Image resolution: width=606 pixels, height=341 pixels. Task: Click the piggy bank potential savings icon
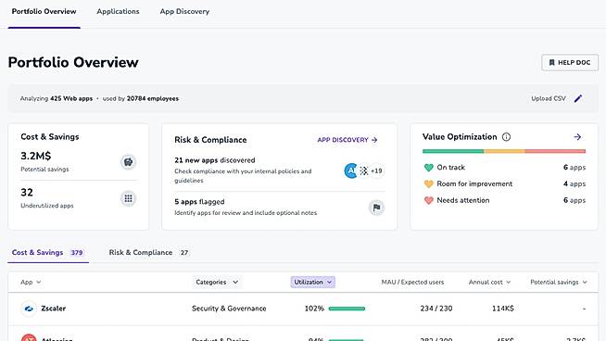pos(128,161)
